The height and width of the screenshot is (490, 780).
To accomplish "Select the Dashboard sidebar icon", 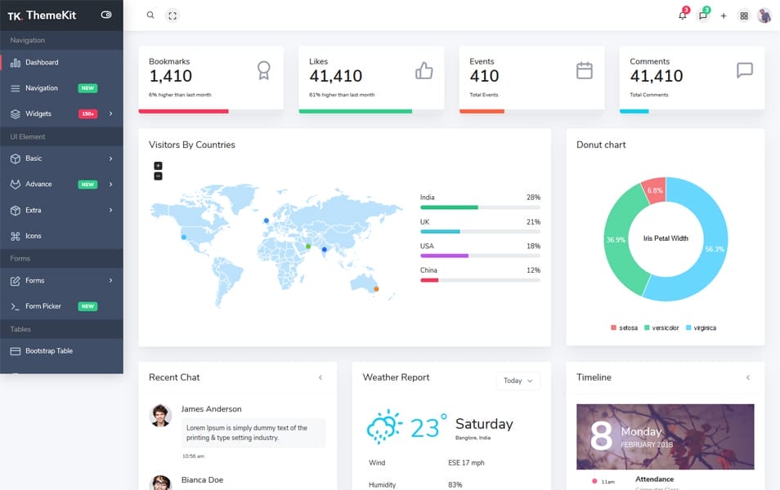I will [16, 62].
